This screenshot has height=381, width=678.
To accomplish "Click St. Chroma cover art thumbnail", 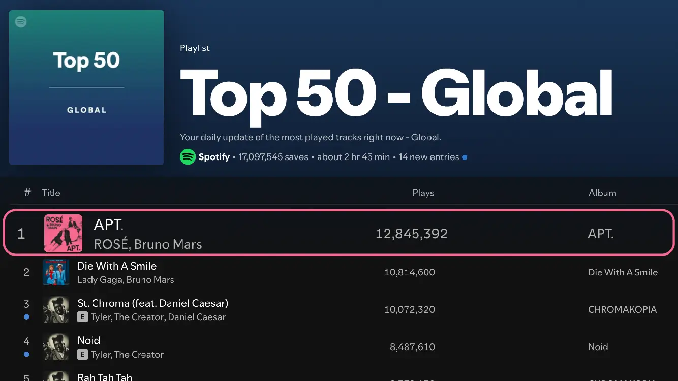I will click(56, 310).
